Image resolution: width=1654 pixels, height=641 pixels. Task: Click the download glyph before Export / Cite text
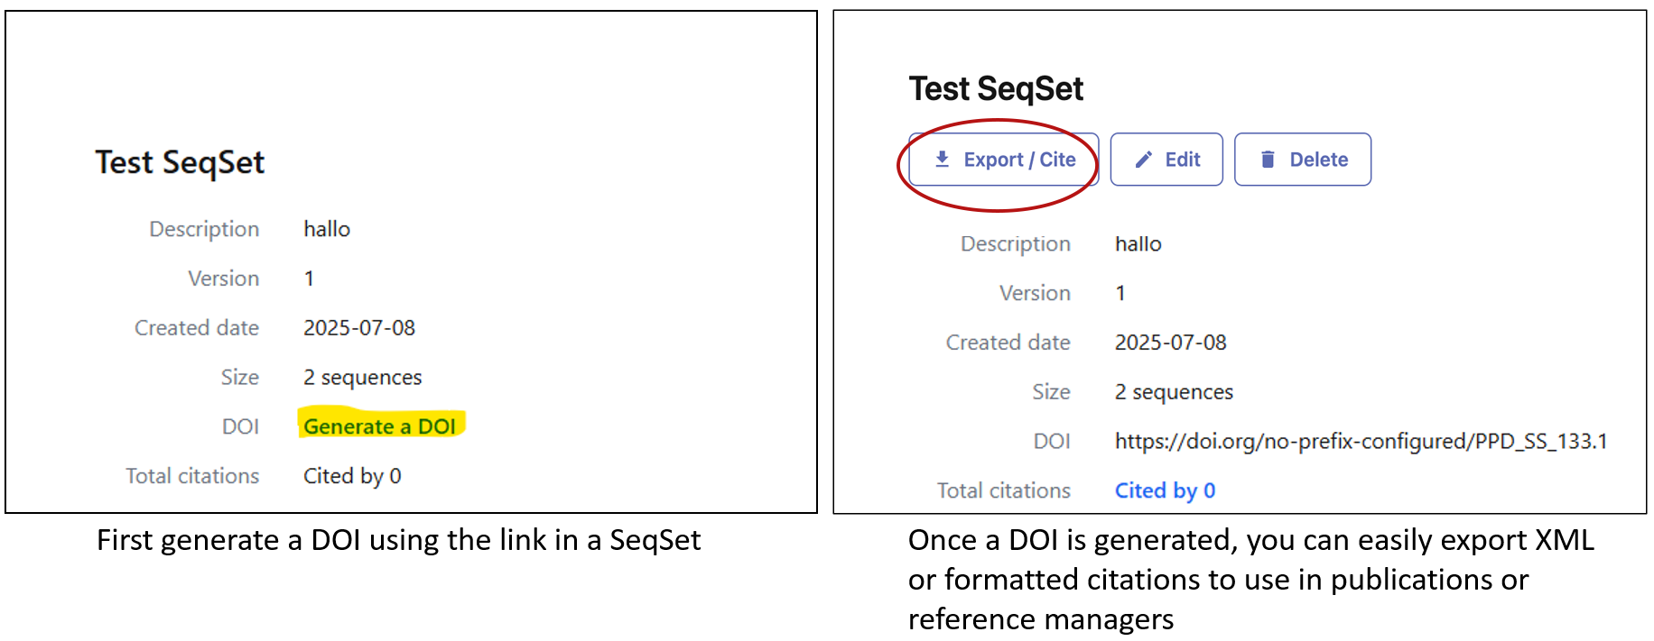point(942,159)
